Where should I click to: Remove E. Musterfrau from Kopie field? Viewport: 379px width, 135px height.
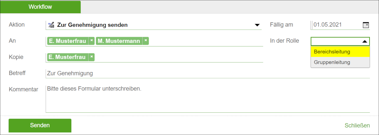[91, 57]
